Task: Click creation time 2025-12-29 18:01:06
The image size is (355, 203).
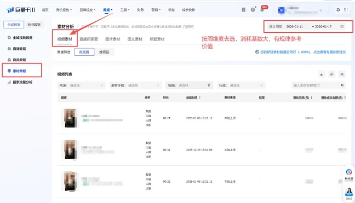Action: (199, 150)
